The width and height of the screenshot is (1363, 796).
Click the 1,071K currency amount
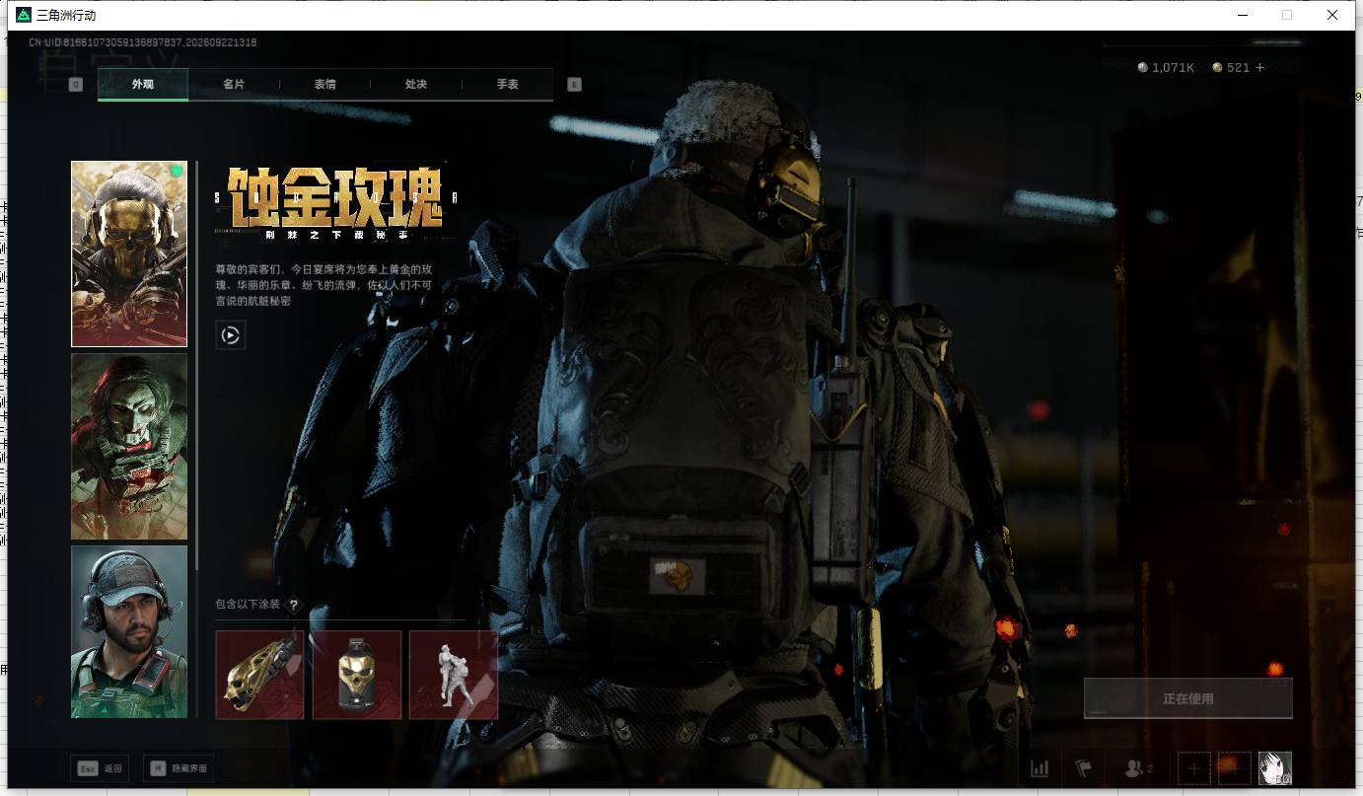(x=1173, y=67)
